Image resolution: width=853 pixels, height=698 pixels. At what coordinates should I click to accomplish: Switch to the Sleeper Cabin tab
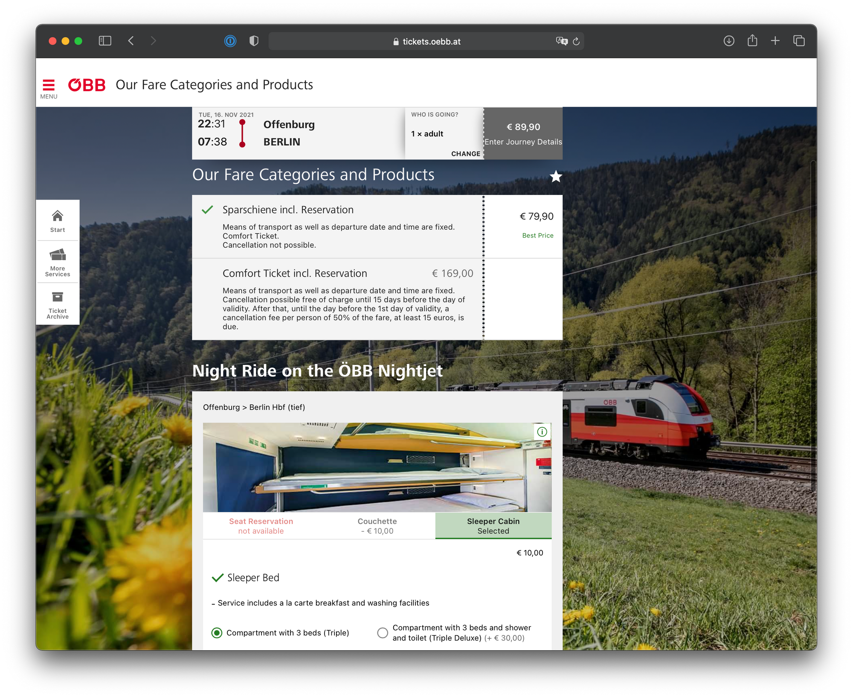(493, 526)
